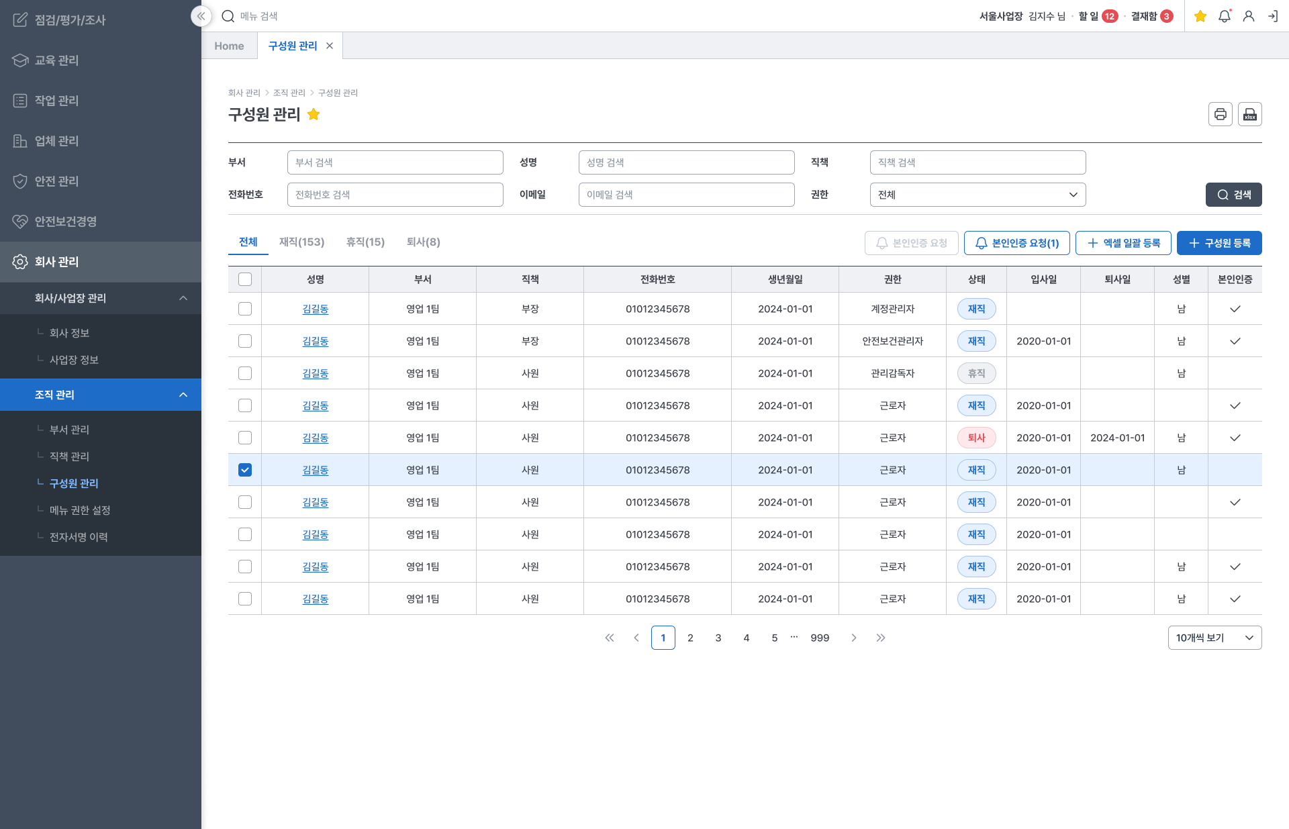1289x829 pixels.
Task: Jump to last page double-arrow icon
Action: [x=881, y=638]
